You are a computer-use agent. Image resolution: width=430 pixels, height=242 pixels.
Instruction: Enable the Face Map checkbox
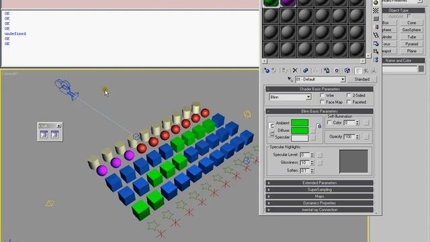pos(322,102)
